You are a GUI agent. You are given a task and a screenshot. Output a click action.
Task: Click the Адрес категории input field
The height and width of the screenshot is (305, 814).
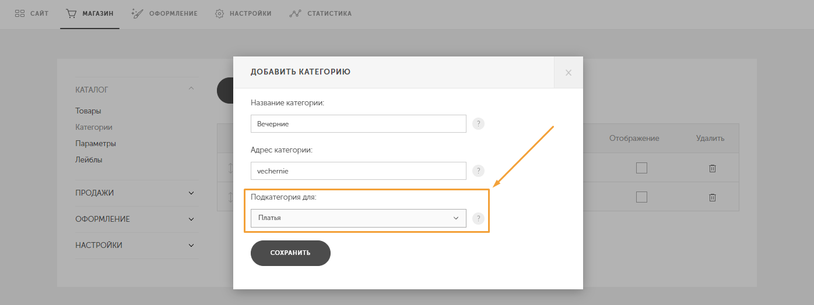click(x=359, y=171)
